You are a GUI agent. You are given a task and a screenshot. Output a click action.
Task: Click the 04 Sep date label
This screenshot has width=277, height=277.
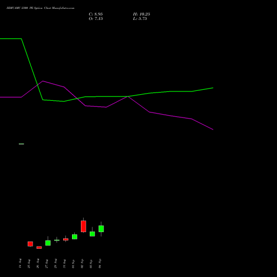point(100,264)
